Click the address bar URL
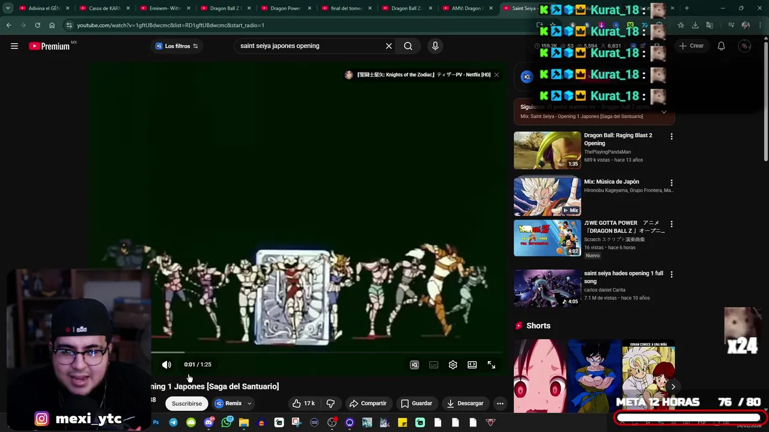 click(171, 25)
